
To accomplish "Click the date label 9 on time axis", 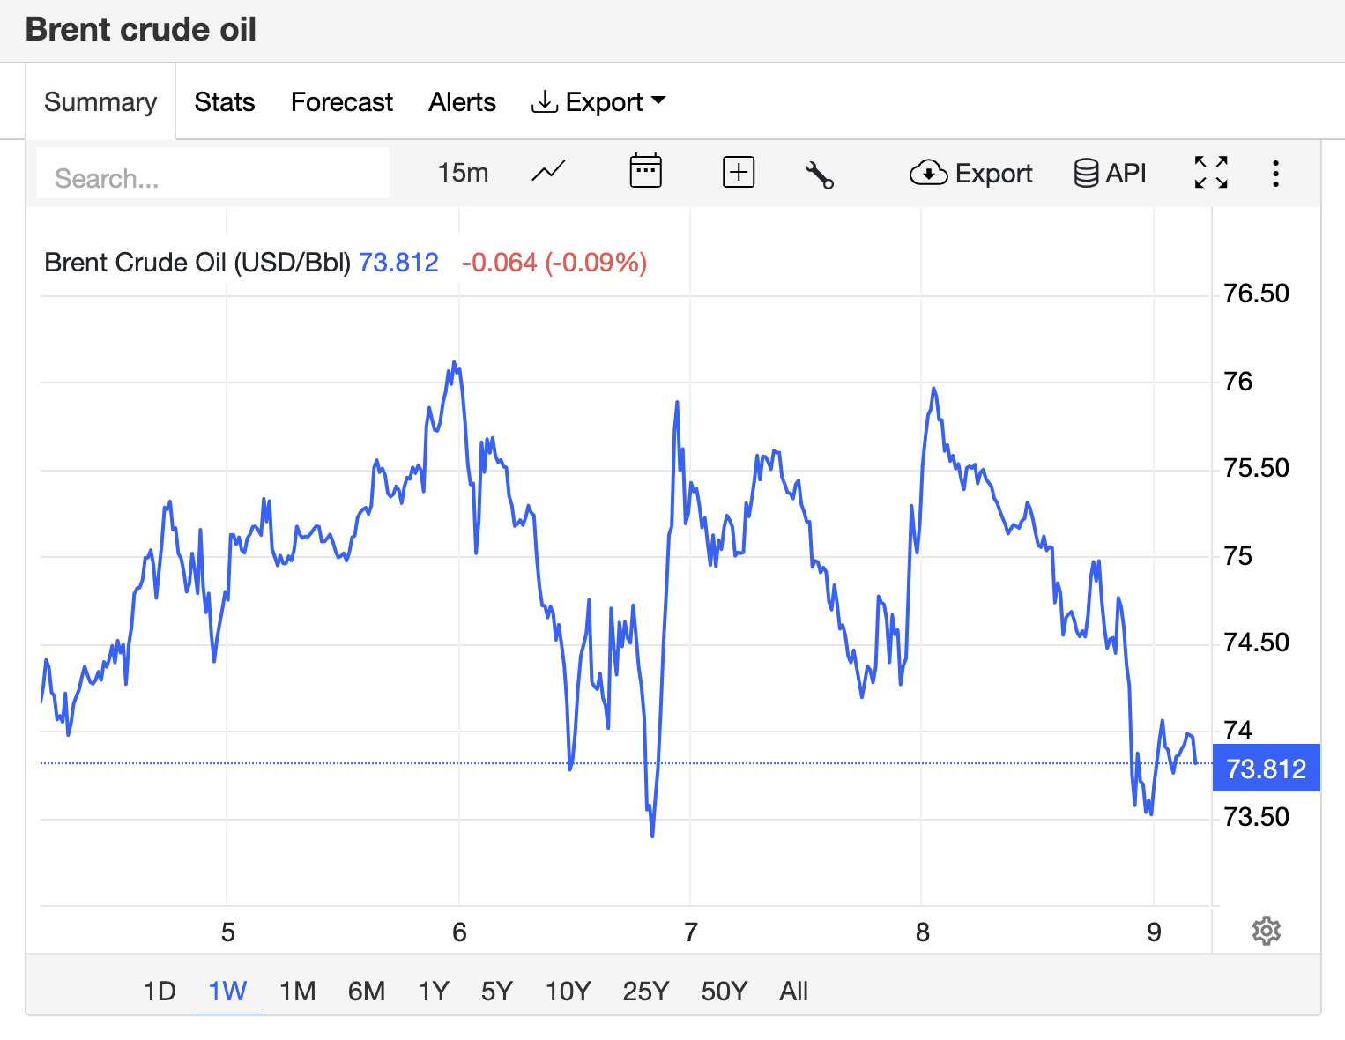I will pyautogui.click(x=1155, y=932).
